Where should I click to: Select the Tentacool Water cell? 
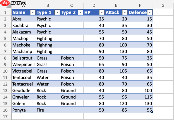click(x=48, y=77)
